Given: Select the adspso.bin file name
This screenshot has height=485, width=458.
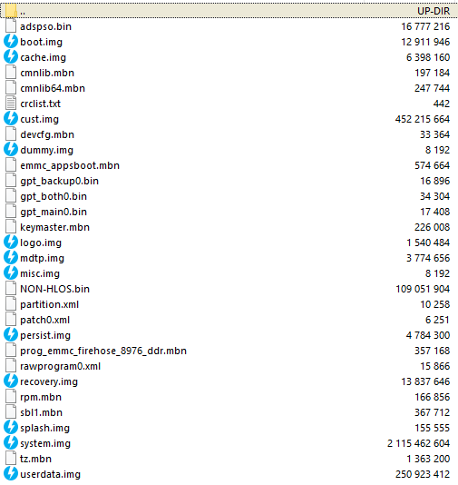Looking at the screenshot, I should click(45, 26).
